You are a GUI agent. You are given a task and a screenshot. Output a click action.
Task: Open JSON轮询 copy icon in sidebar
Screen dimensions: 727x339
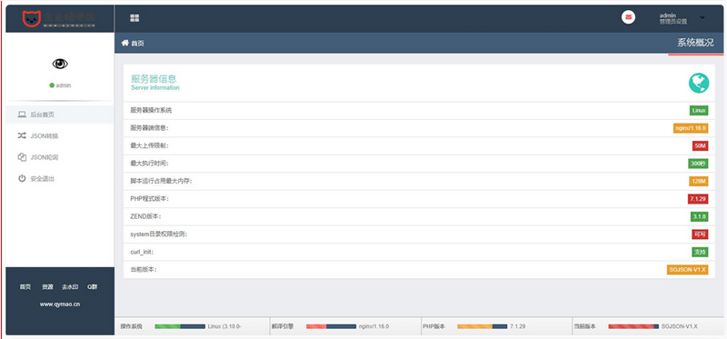22,157
